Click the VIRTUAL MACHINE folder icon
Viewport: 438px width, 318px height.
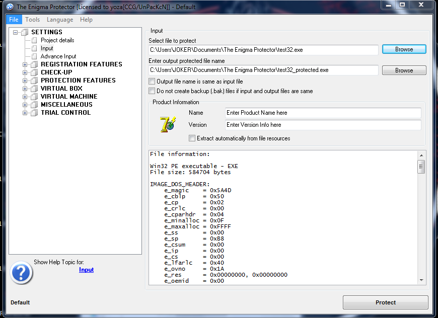tap(34, 97)
